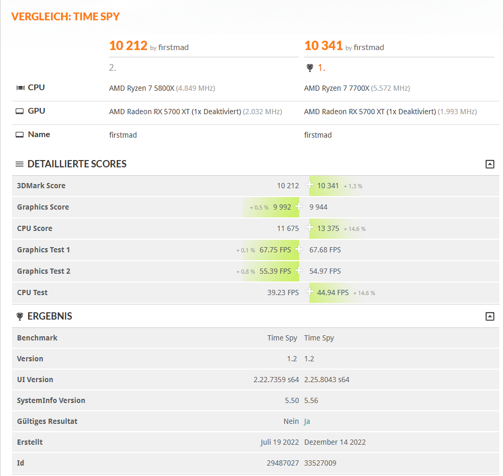Image resolution: width=503 pixels, height=476 pixels.
Task: Click plus icon beside 55.39 FPS
Action: [x=298, y=270]
